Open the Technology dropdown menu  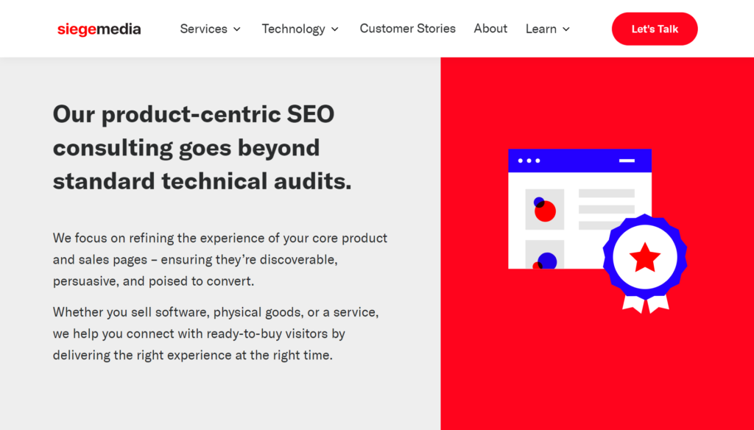pyautogui.click(x=294, y=29)
